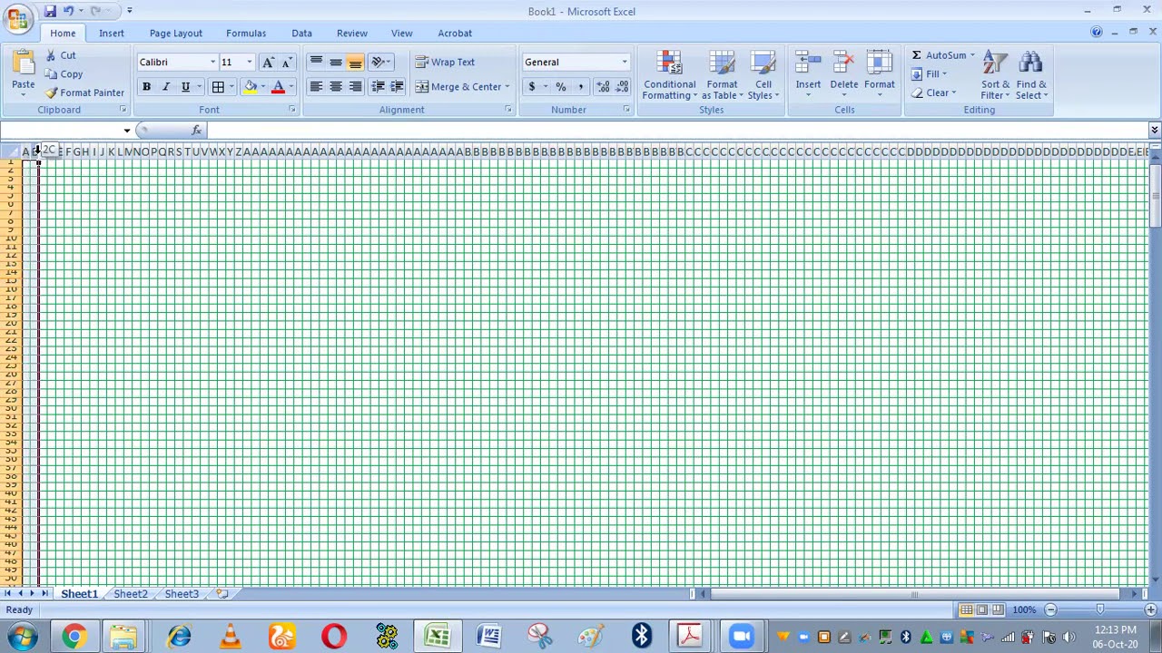
Task: Open Cell Styles gallery
Action: pos(763,74)
